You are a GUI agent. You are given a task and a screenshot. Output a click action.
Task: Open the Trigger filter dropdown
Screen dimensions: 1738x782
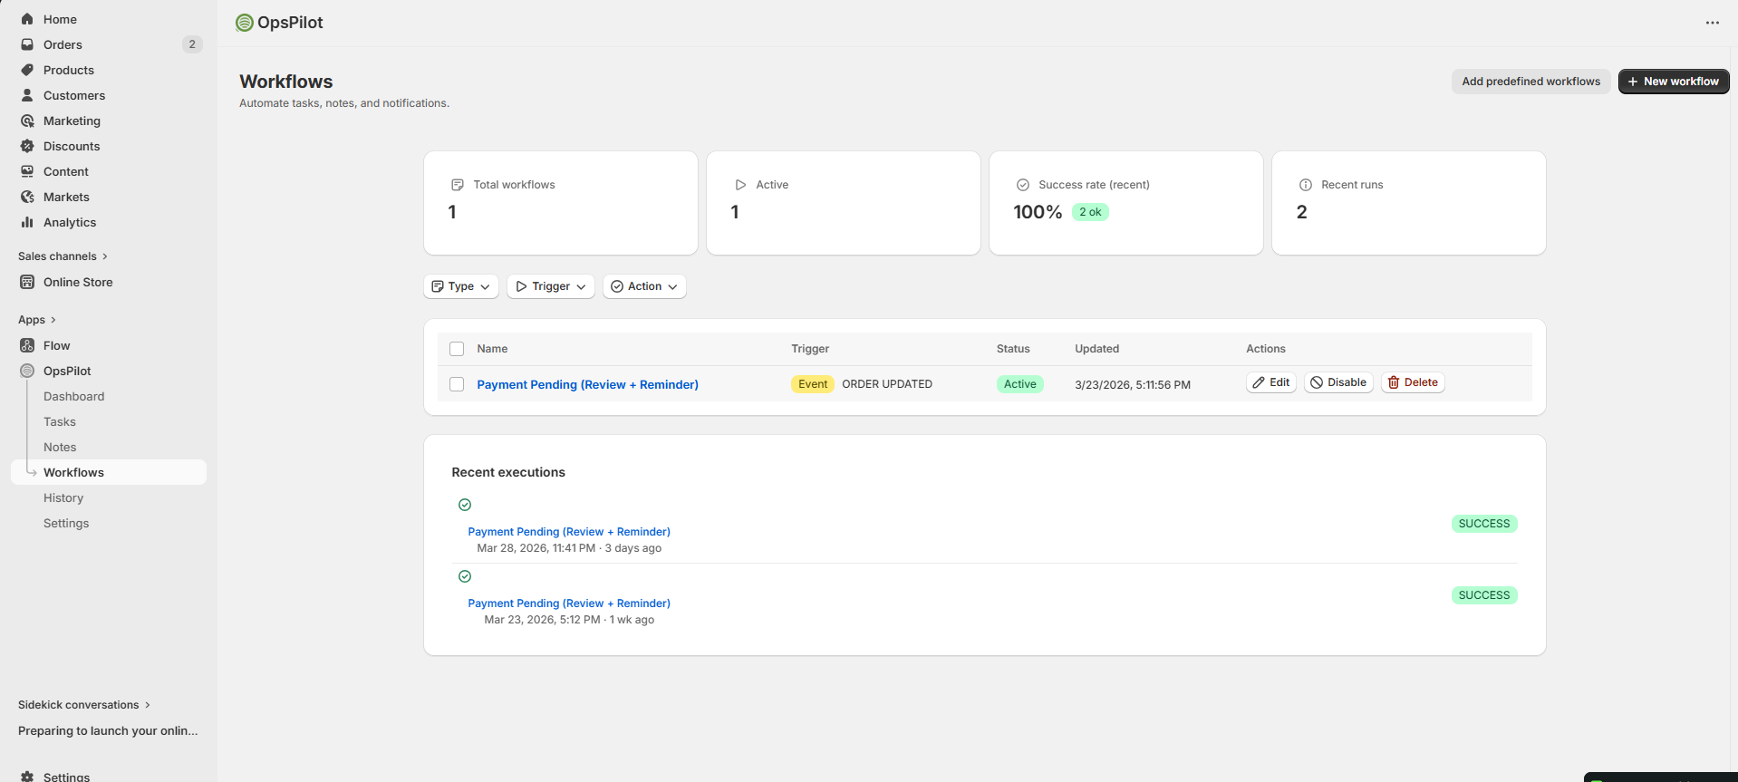[x=551, y=286]
